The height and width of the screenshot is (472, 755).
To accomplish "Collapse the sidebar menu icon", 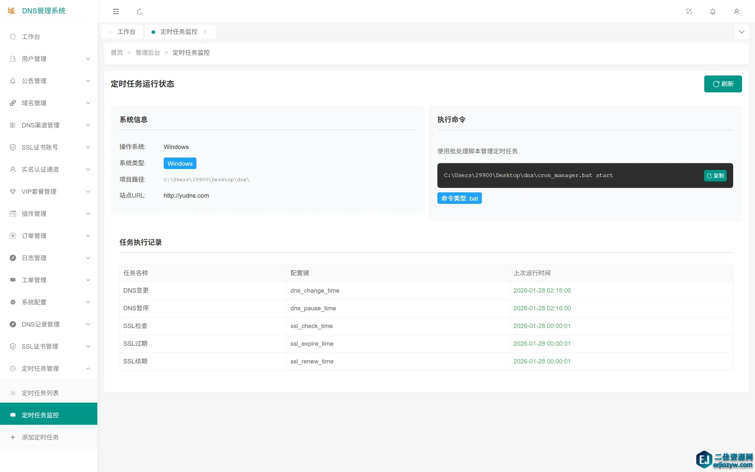I will click(x=116, y=12).
